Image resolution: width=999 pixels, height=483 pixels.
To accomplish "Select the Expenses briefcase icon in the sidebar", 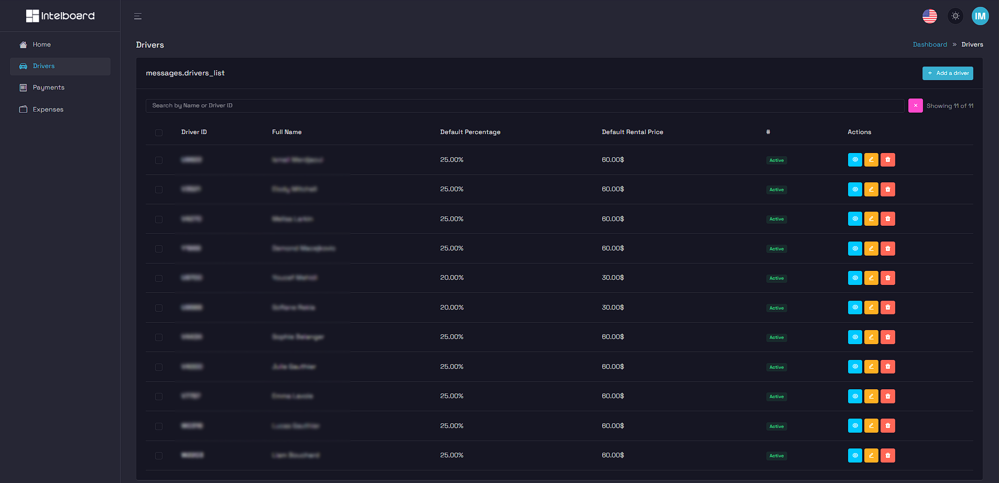I will 24,109.
